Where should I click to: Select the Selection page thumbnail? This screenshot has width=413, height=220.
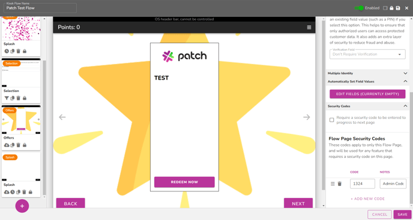[21, 73]
